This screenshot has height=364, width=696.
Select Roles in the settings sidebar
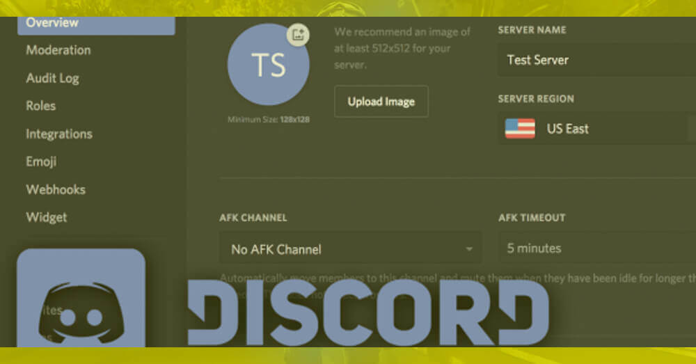(x=41, y=106)
